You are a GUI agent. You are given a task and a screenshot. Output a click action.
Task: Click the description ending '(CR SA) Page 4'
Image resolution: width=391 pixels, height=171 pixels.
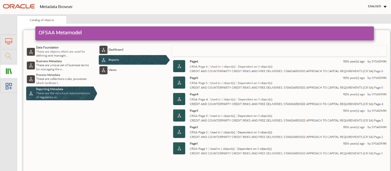(x=286, y=104)
